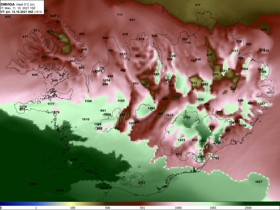280x210 pixels.
Task: Click the 651 map value
Action: 132,20
